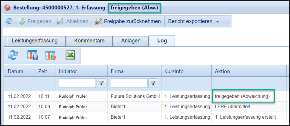Click the Freigeben approve button
This screenshot has width=290, height=126.
35,21
